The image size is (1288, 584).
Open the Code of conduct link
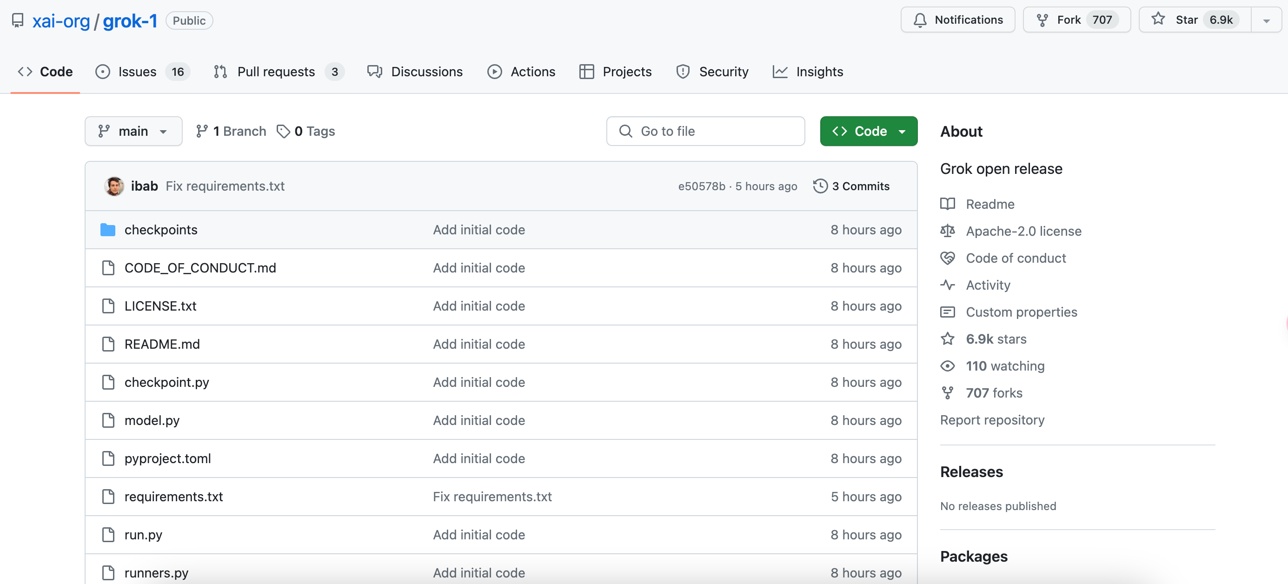tap(1016, 258)
